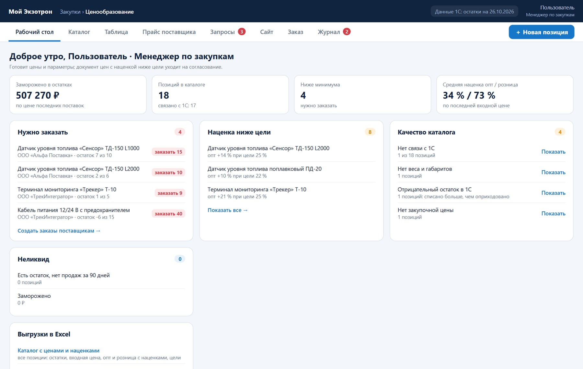Show positions with Нет связи с 1С
Image resolution: width=583 pixels, height=369 pixels.
(x=553, y=152)
